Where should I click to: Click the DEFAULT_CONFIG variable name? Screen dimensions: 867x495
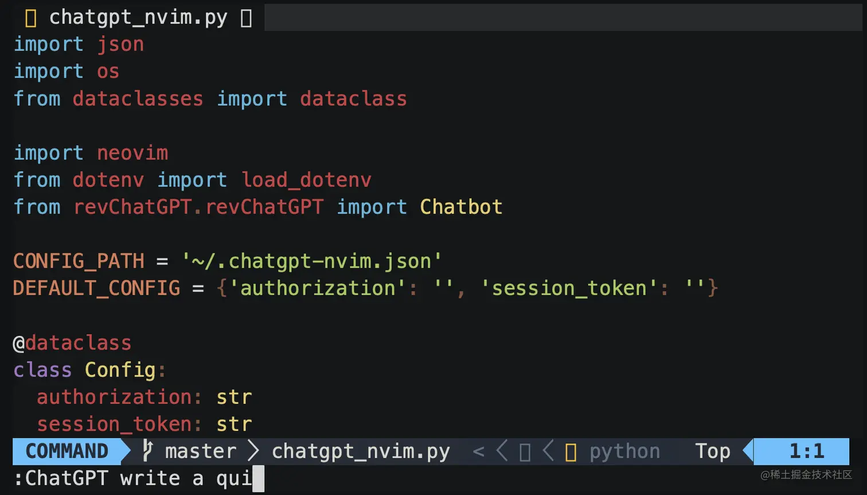pos(96,289)
